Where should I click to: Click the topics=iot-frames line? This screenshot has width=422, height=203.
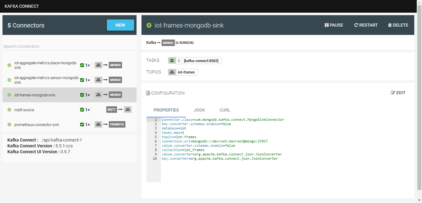click(179, 137)
